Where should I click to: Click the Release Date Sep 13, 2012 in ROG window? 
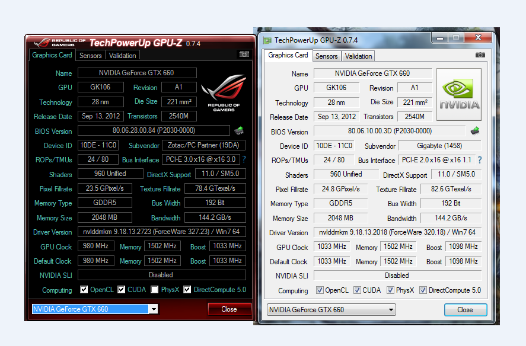click(101, 116)
